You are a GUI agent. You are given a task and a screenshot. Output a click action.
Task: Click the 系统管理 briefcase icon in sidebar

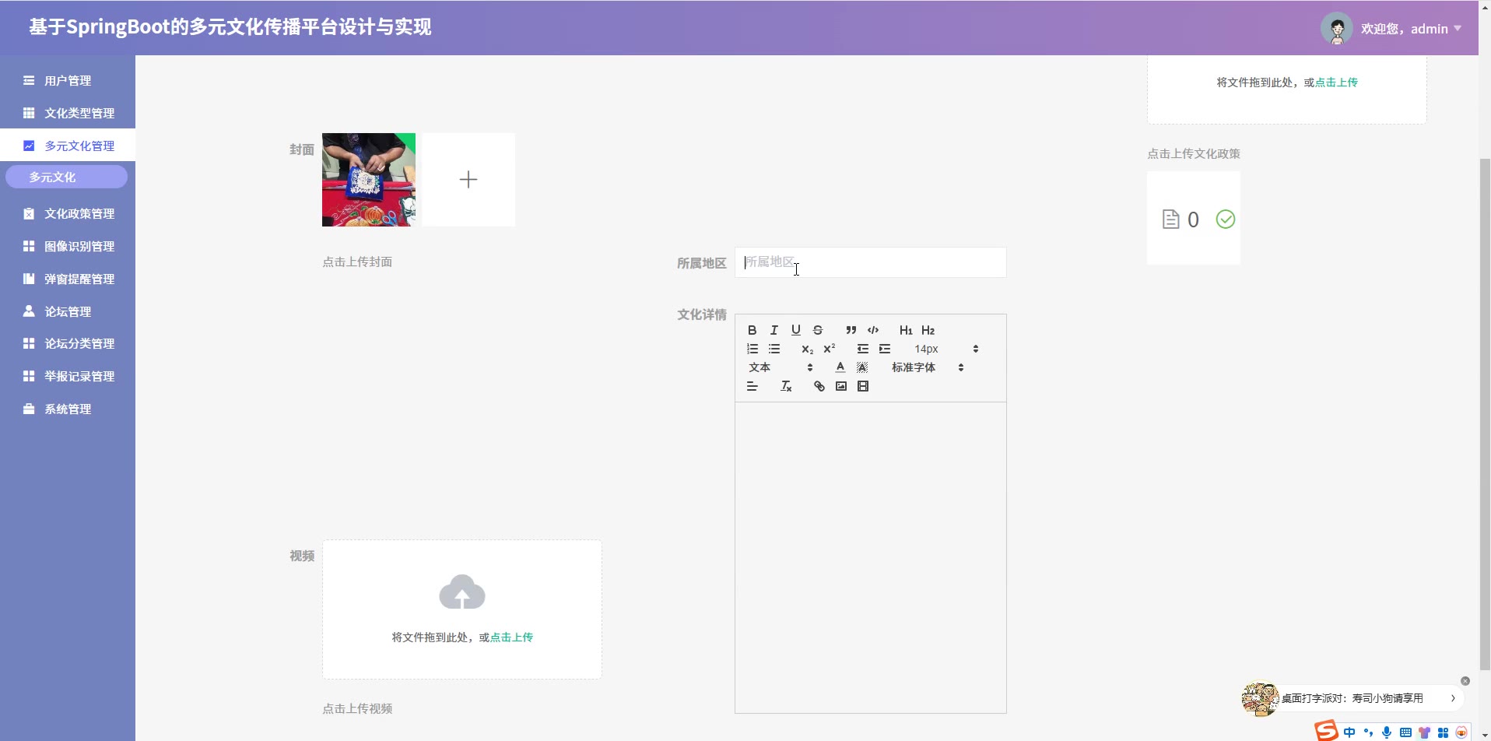(x=29, y=409)
